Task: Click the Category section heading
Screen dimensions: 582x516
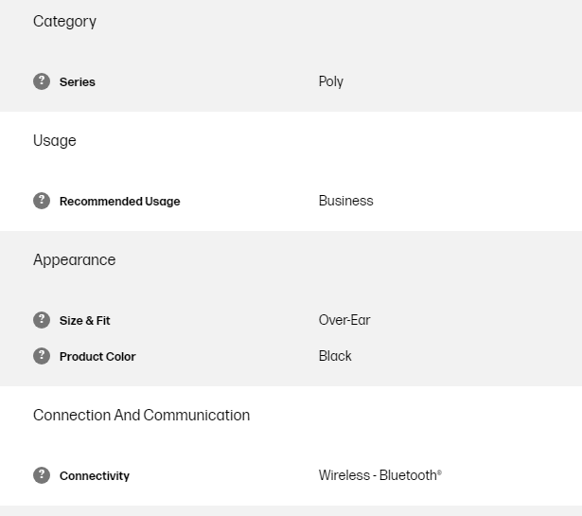Action: [64, 22]
